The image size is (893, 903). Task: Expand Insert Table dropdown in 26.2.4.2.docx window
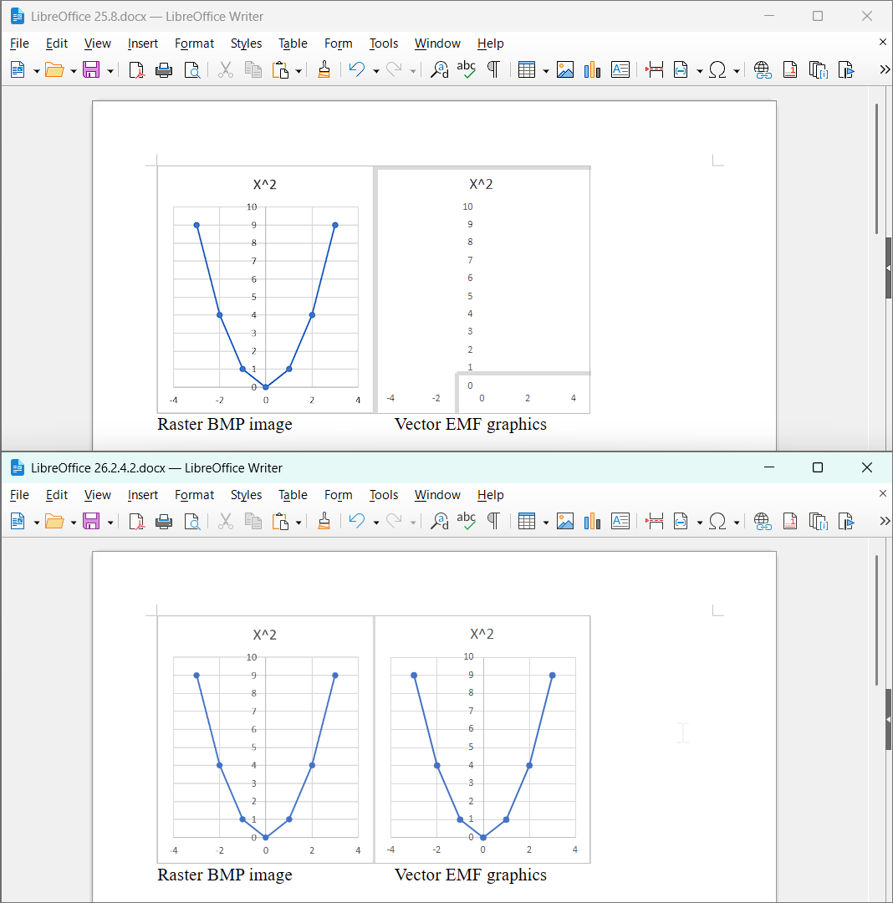pos(546,523)
